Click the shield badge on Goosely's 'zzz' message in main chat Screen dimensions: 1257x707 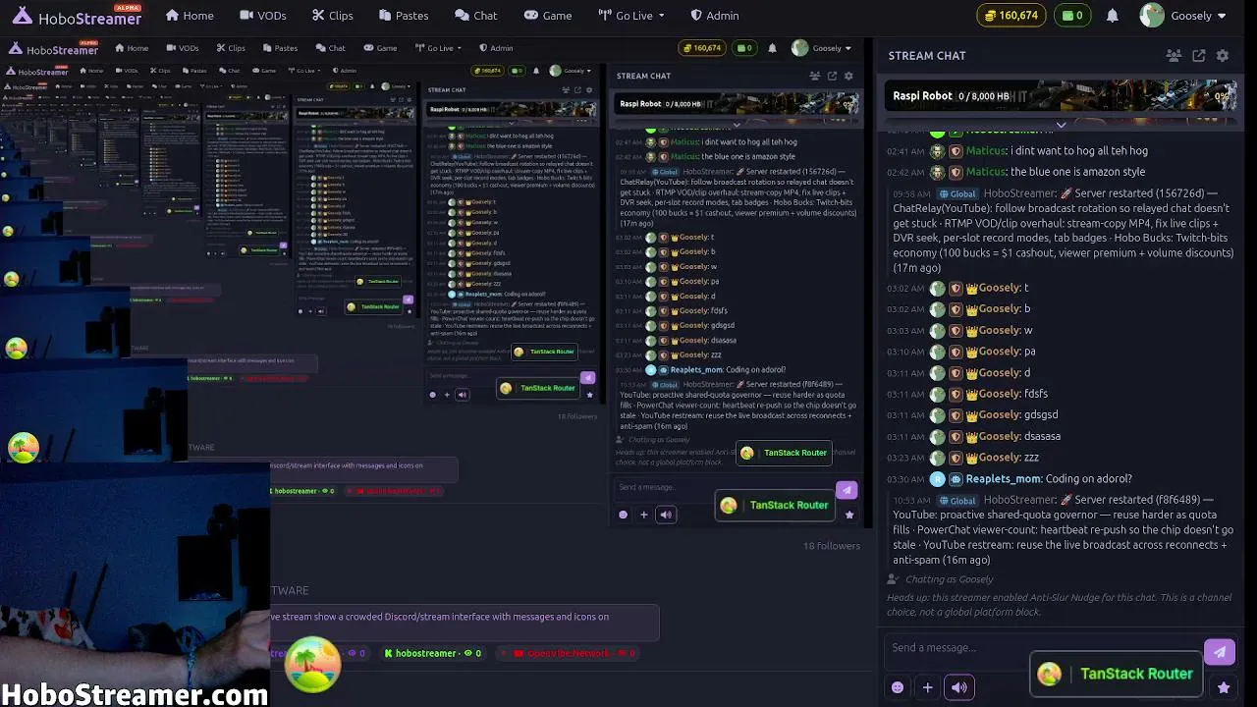956,458
